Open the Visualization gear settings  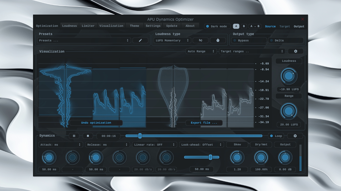(295, 51)
